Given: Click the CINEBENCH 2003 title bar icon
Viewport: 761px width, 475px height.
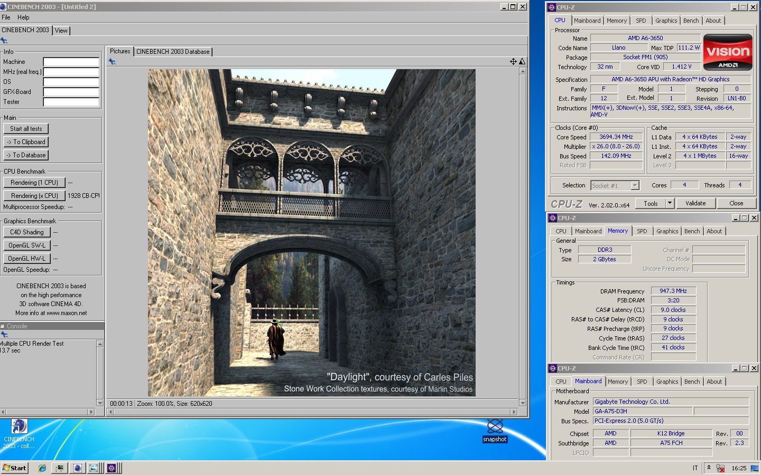Looking at the screenshot, I should pos(4,7).
